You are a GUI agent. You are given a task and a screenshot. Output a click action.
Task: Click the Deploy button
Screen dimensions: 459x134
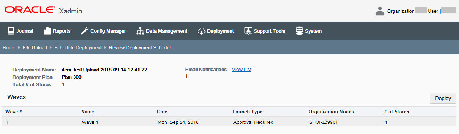click(443, 98)
